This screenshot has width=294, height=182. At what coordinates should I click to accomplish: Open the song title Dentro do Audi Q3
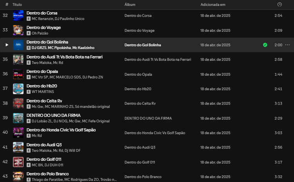click(44, 145)
